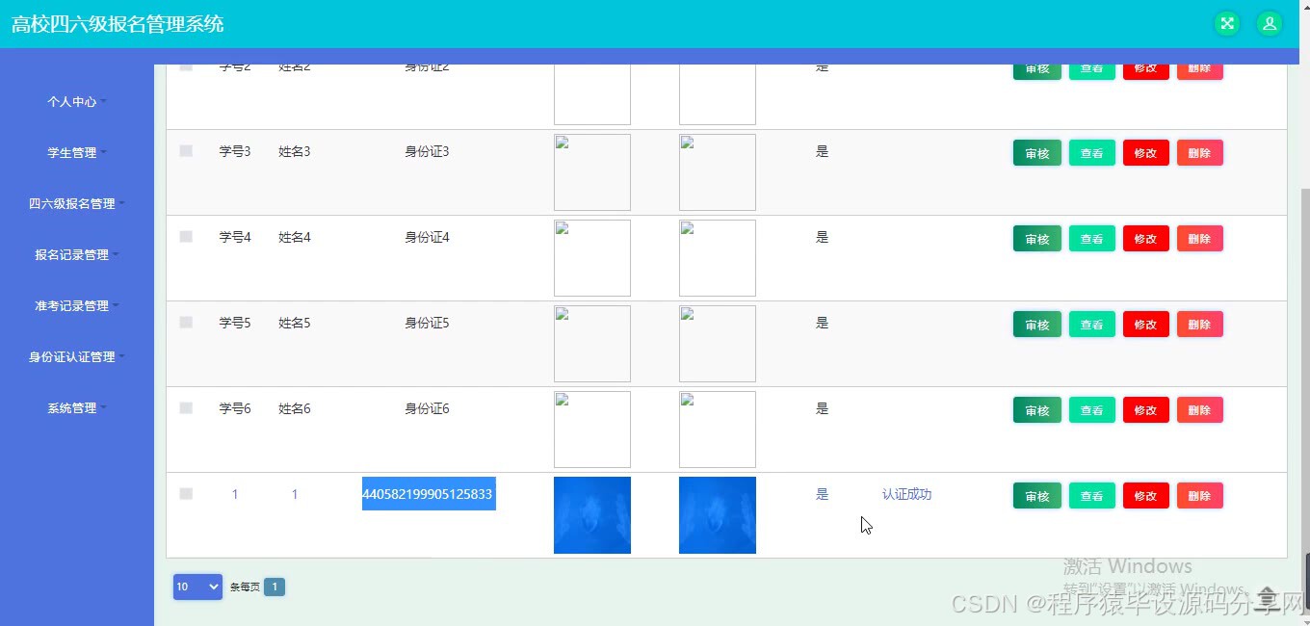Click the 身份证6 cell
This screenshot has height=626, width=1310.
point(427,408)
